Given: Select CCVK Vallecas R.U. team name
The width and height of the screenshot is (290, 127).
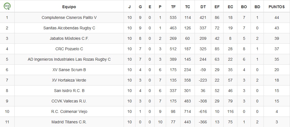Looking at the screenshot, I should pos(69,101).
